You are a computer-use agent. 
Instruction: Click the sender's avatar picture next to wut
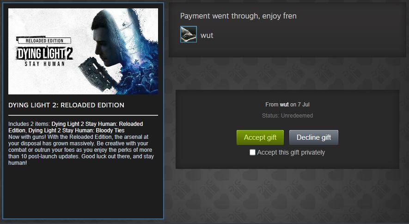[189, 34]
